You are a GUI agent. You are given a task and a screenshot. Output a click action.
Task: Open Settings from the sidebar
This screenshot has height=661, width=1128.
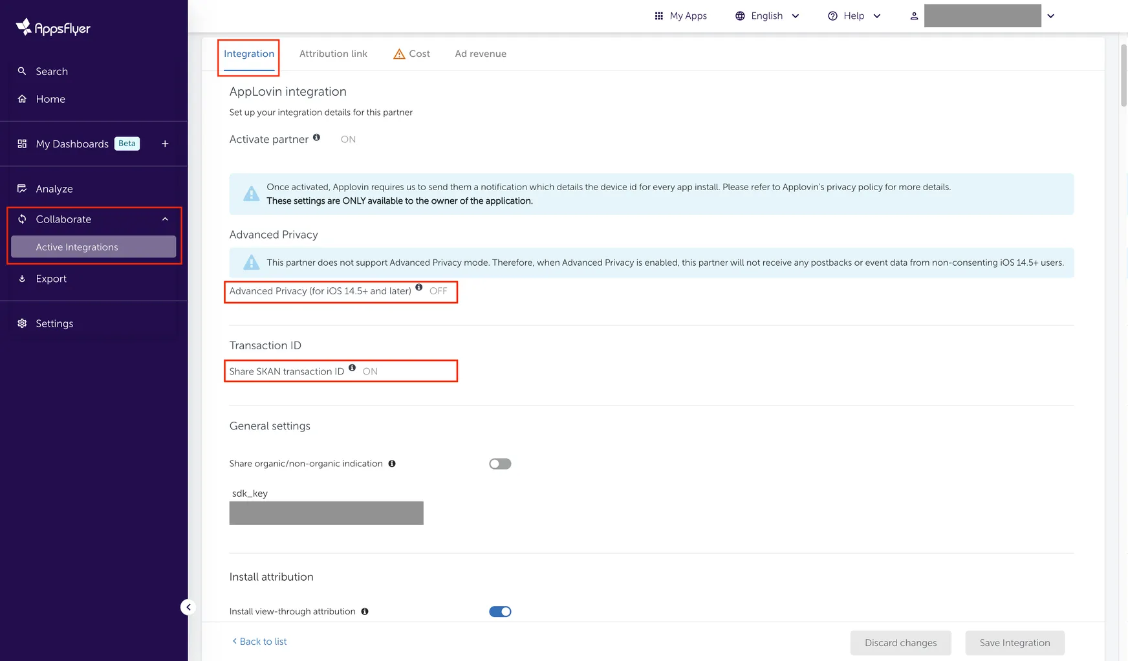[x=54, y=323]
